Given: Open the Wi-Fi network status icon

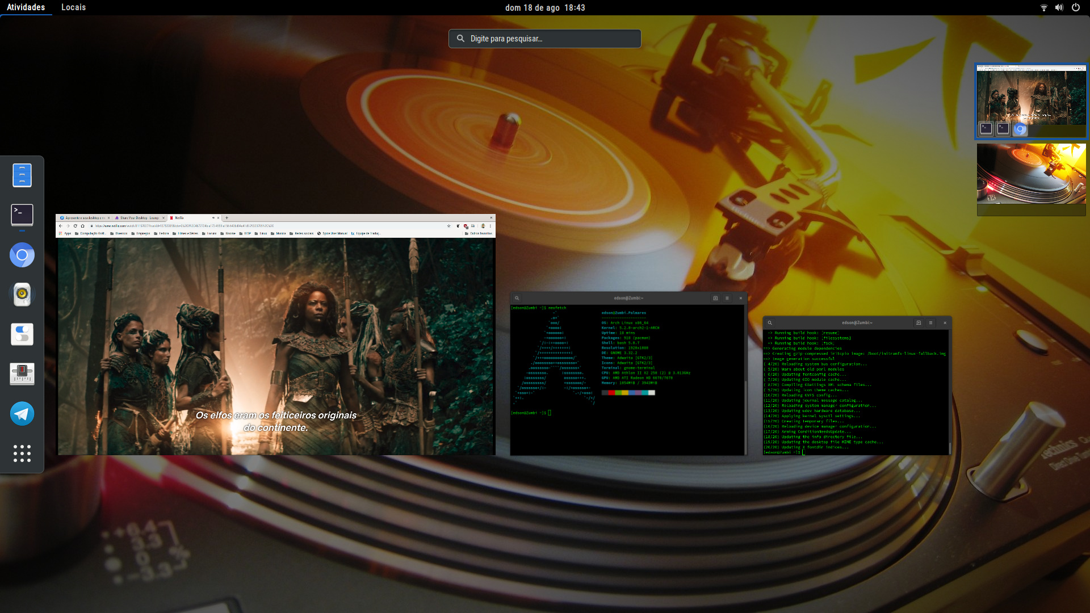Looking at the screenshot, I should tap(1043, 7).
